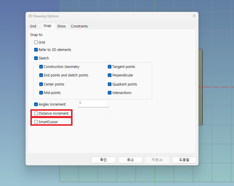This screenshot has height=186, width=234.
Task: Toggle the Perpendicular checkbox
Action: [109, 75]
